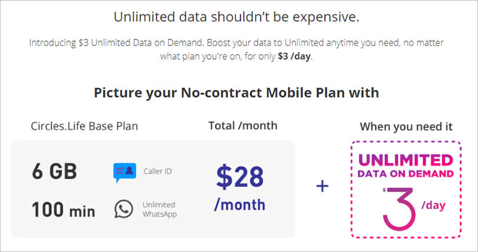Click the 100 min talktime amount
Image resolution: width=478 pixels, height=252 pixels.
pyautogui.click(x=63, y=210)
